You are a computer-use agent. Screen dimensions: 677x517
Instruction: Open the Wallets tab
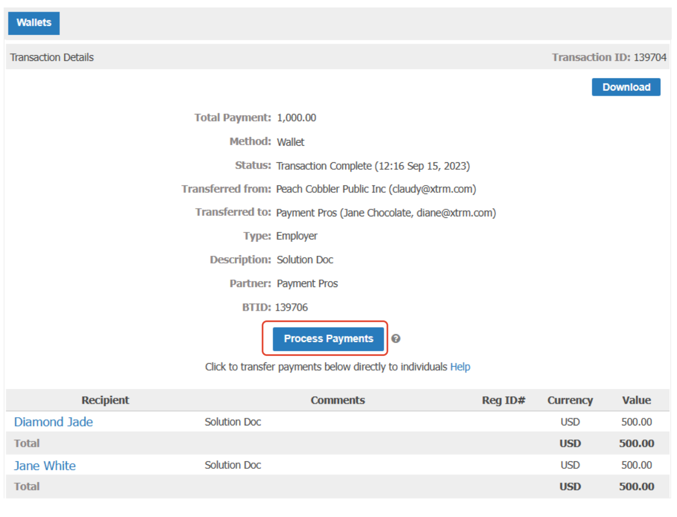point(34,23)
